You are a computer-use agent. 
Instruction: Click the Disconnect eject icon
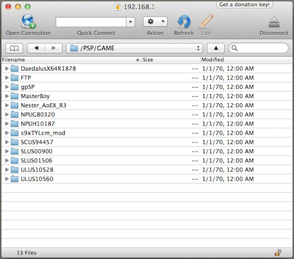coord(274,22)
